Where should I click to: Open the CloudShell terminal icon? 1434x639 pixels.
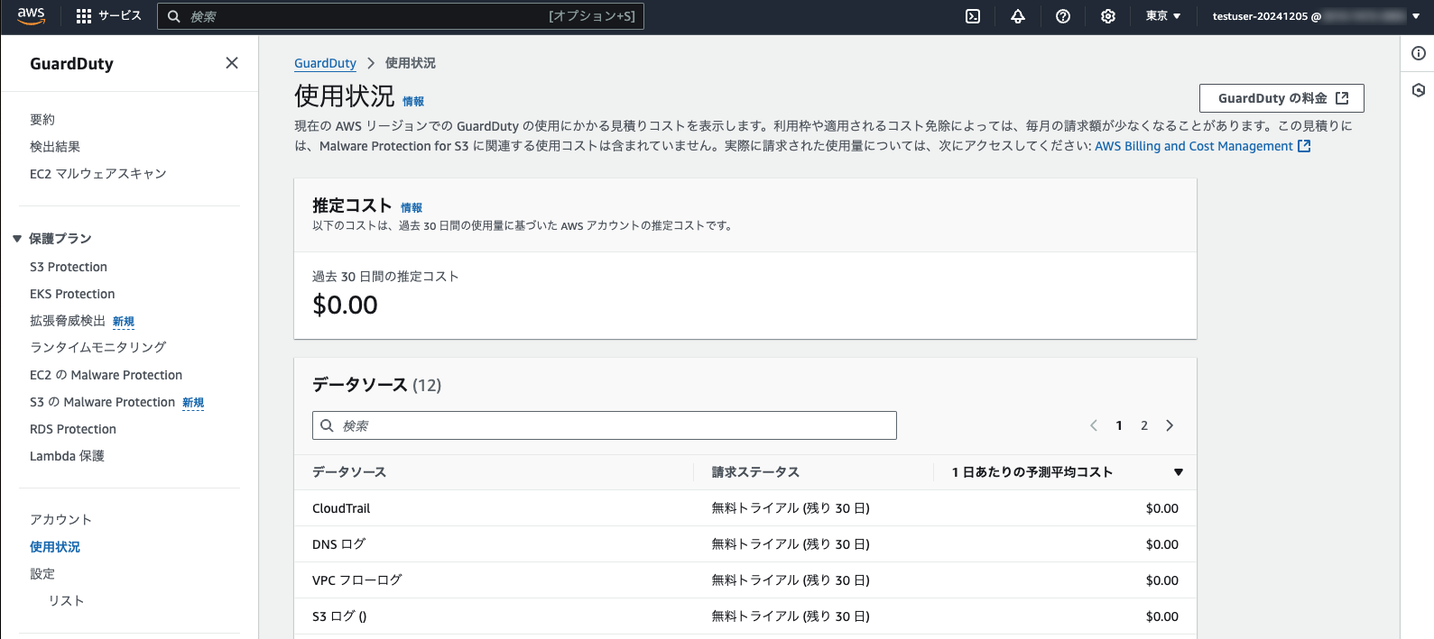[x=973, y=16]
